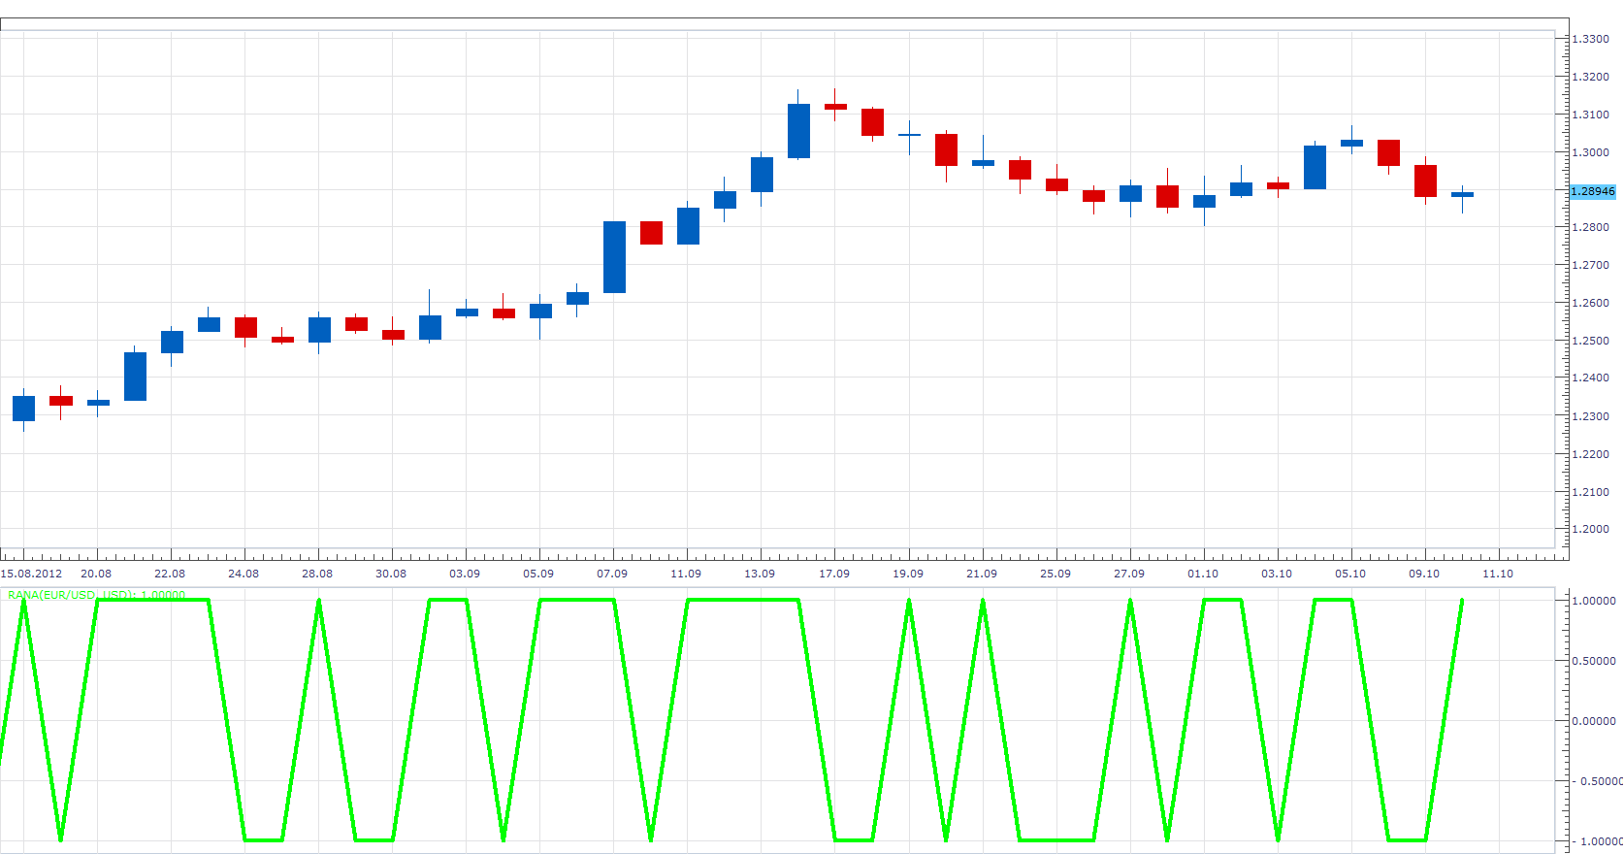
Task: Click the 17.09 date axis label
Action: (834, 574)
